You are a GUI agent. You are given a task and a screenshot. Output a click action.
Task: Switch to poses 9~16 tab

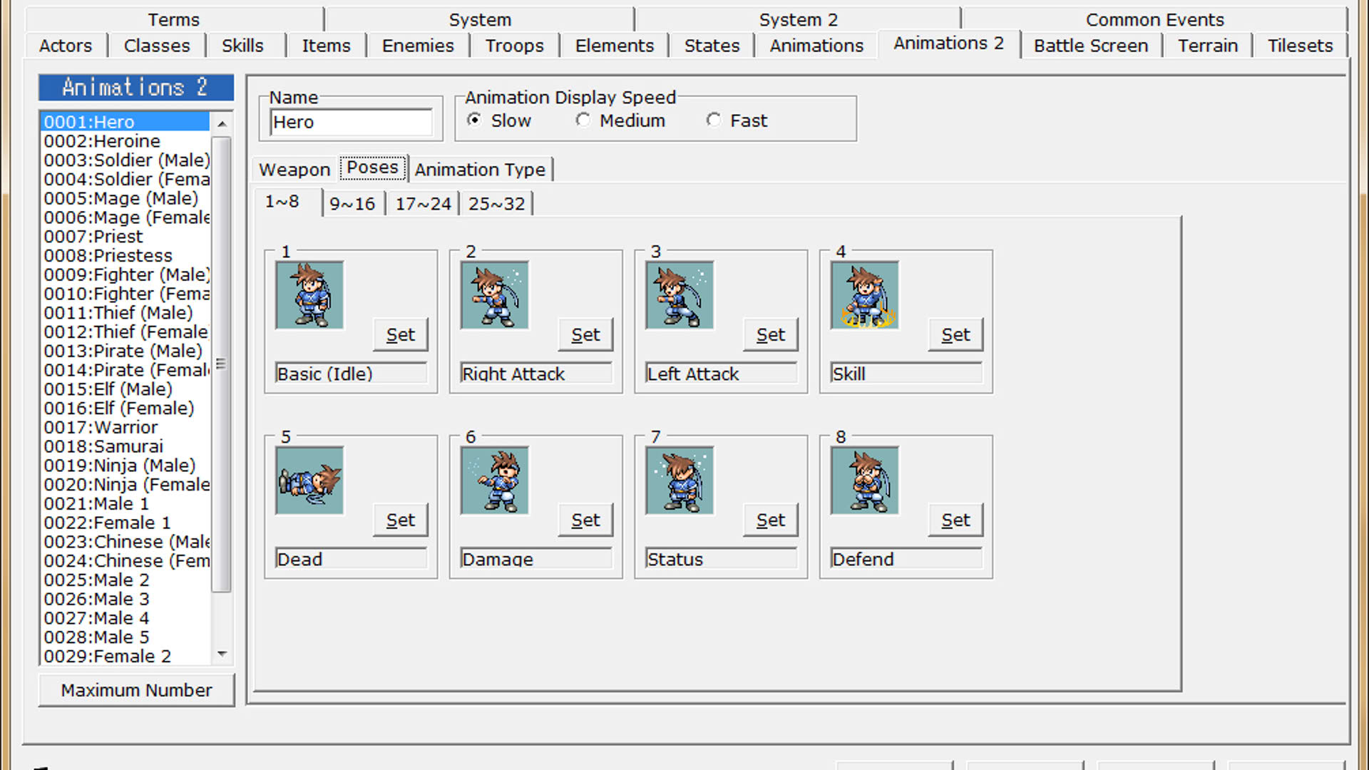pyautogui.click(x=352, y=204)
